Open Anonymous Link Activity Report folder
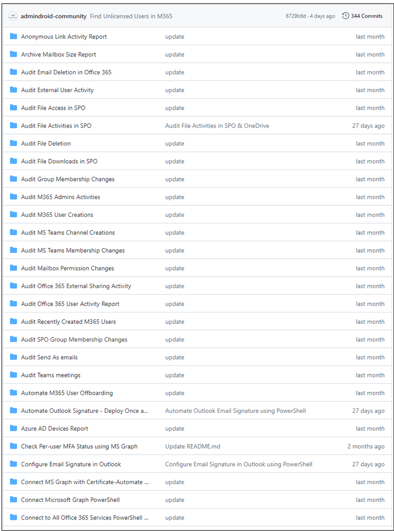The width and height of the screenshot is (394, 531). pos(64,37)
